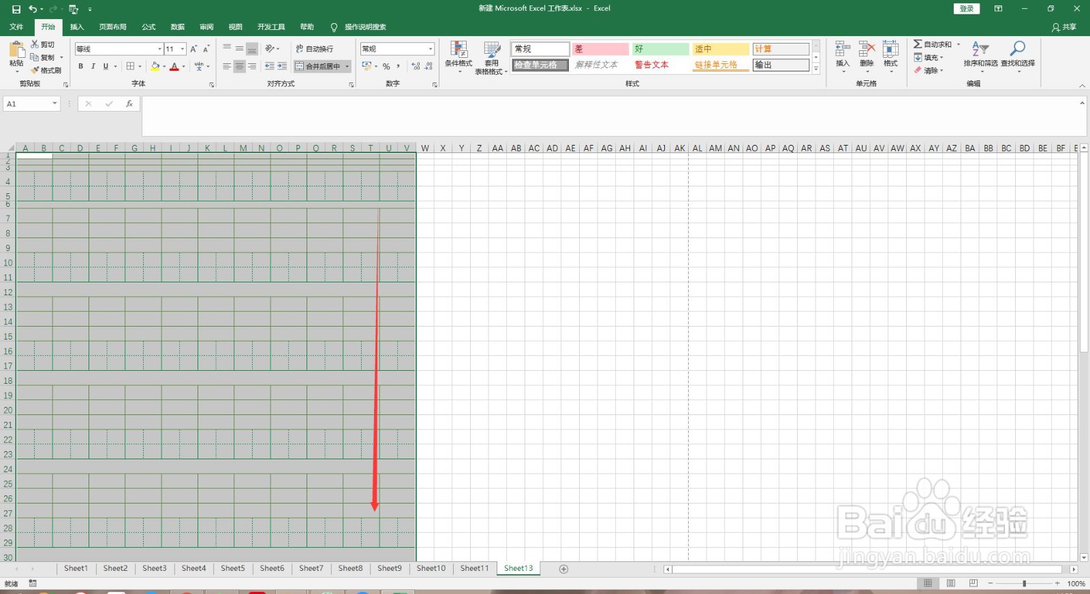Expand the formula bar
The height and width of the screenshot is (594, 1090).
coord(1082,103)
